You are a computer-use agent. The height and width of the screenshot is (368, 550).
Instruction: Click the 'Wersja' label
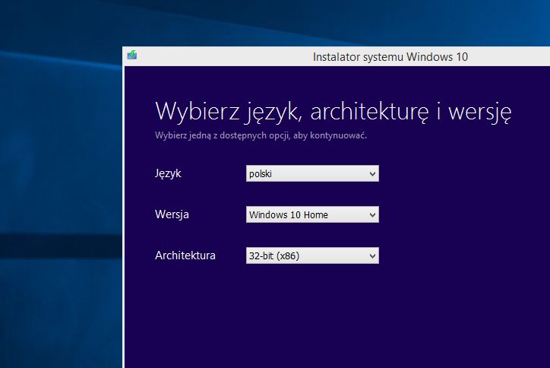click(x=172, y=214)
